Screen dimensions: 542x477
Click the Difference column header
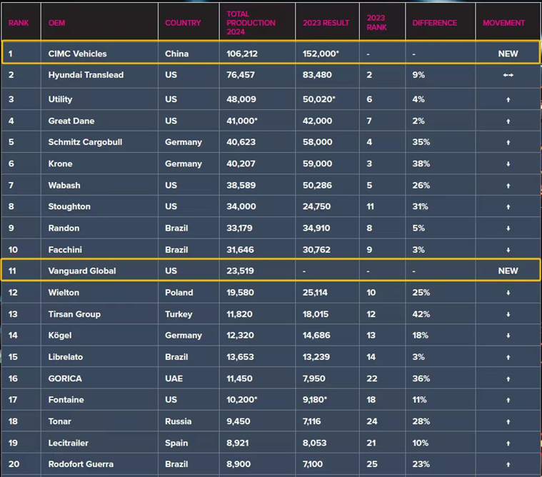pos(434,23)
